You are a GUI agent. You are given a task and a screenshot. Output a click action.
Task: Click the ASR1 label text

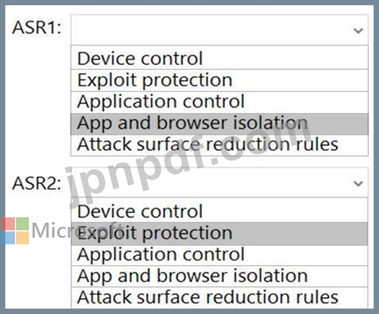click(37, 27)
